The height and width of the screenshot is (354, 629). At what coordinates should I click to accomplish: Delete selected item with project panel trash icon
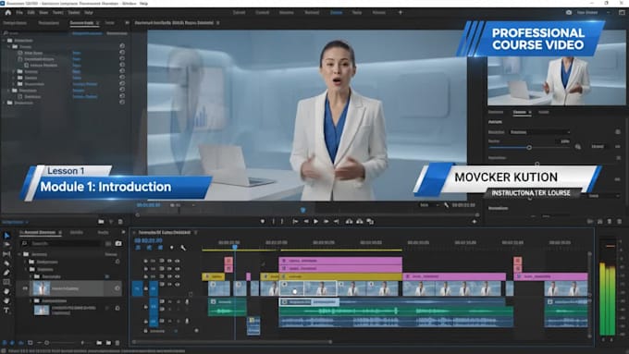[x=117, y=343]
